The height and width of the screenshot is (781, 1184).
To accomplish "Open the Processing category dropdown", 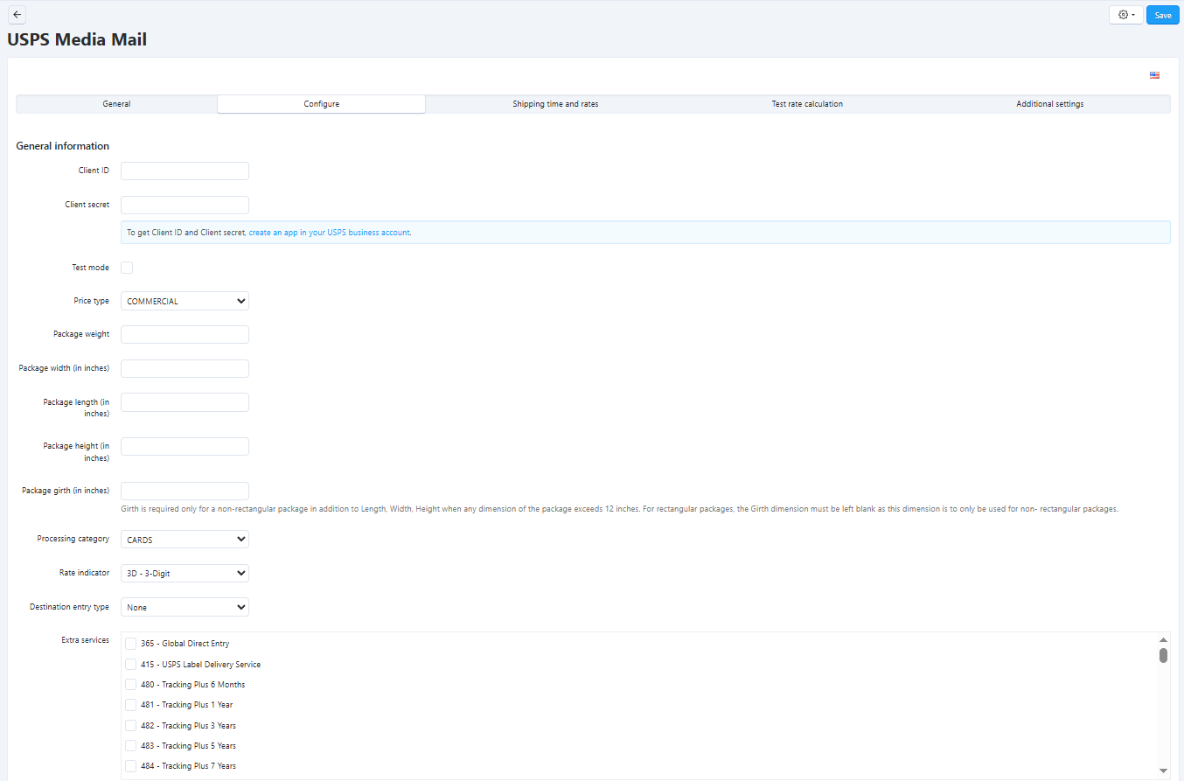I will (185, 540).
